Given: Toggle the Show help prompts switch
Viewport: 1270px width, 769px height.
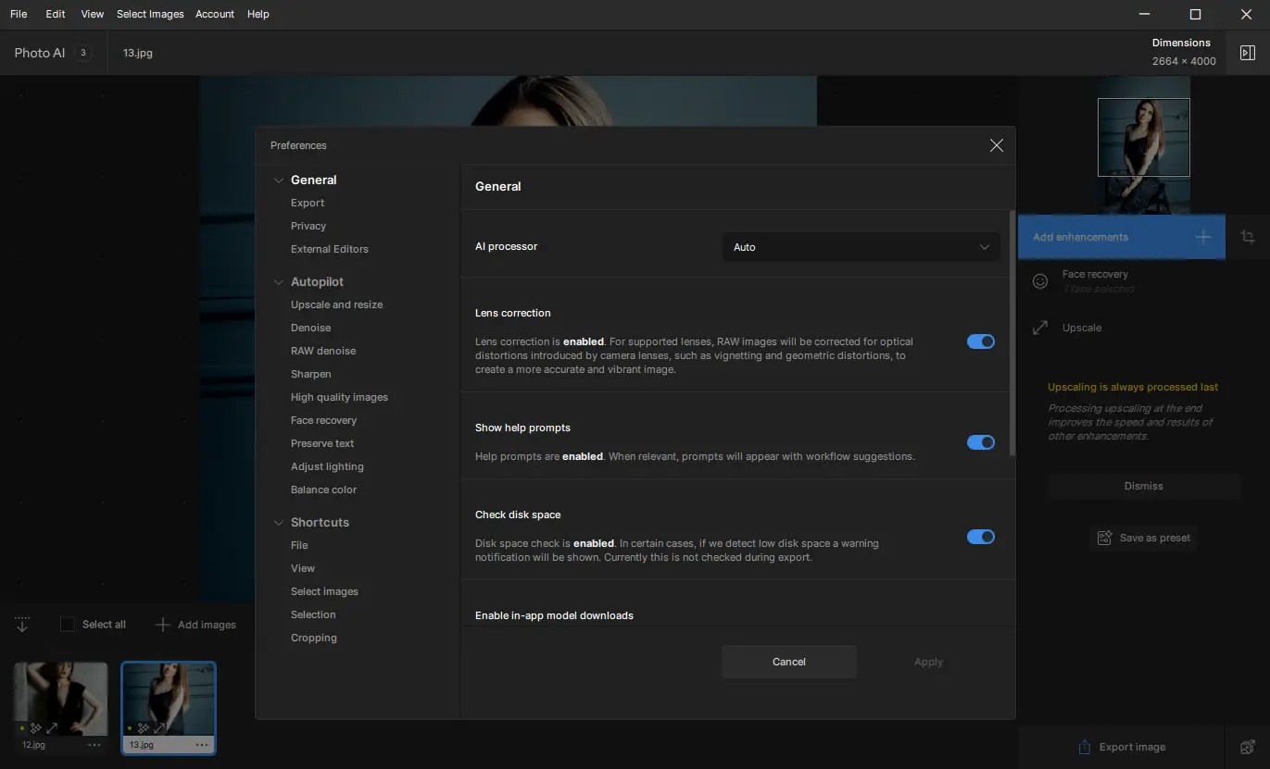Looking at the screenshot, I should [x=981, y=442].
